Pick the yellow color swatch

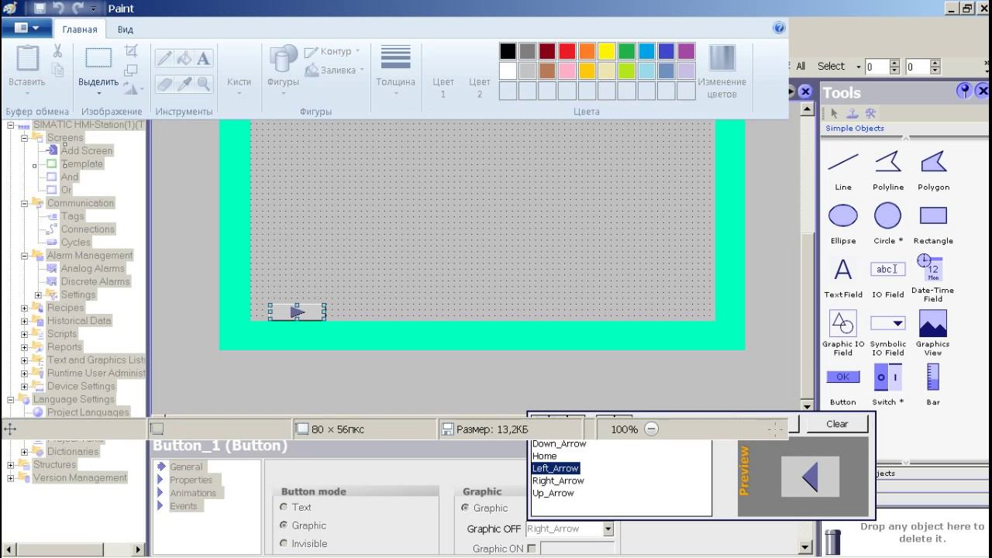pos(607,51)
